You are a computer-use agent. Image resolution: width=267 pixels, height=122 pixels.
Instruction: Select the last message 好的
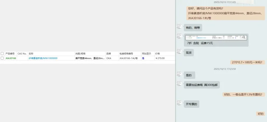tap(261, 114)
